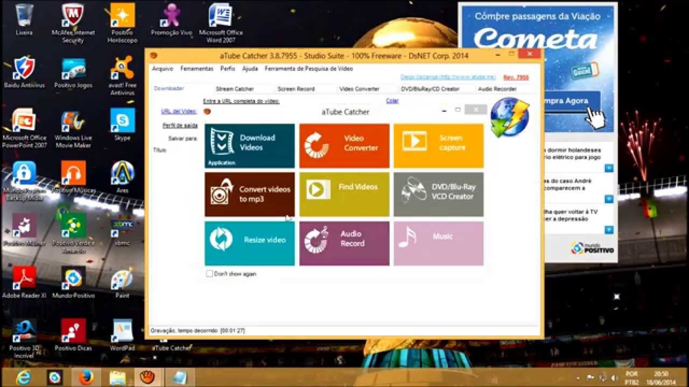Open the Rev. 7955 link

pos(516,77)
